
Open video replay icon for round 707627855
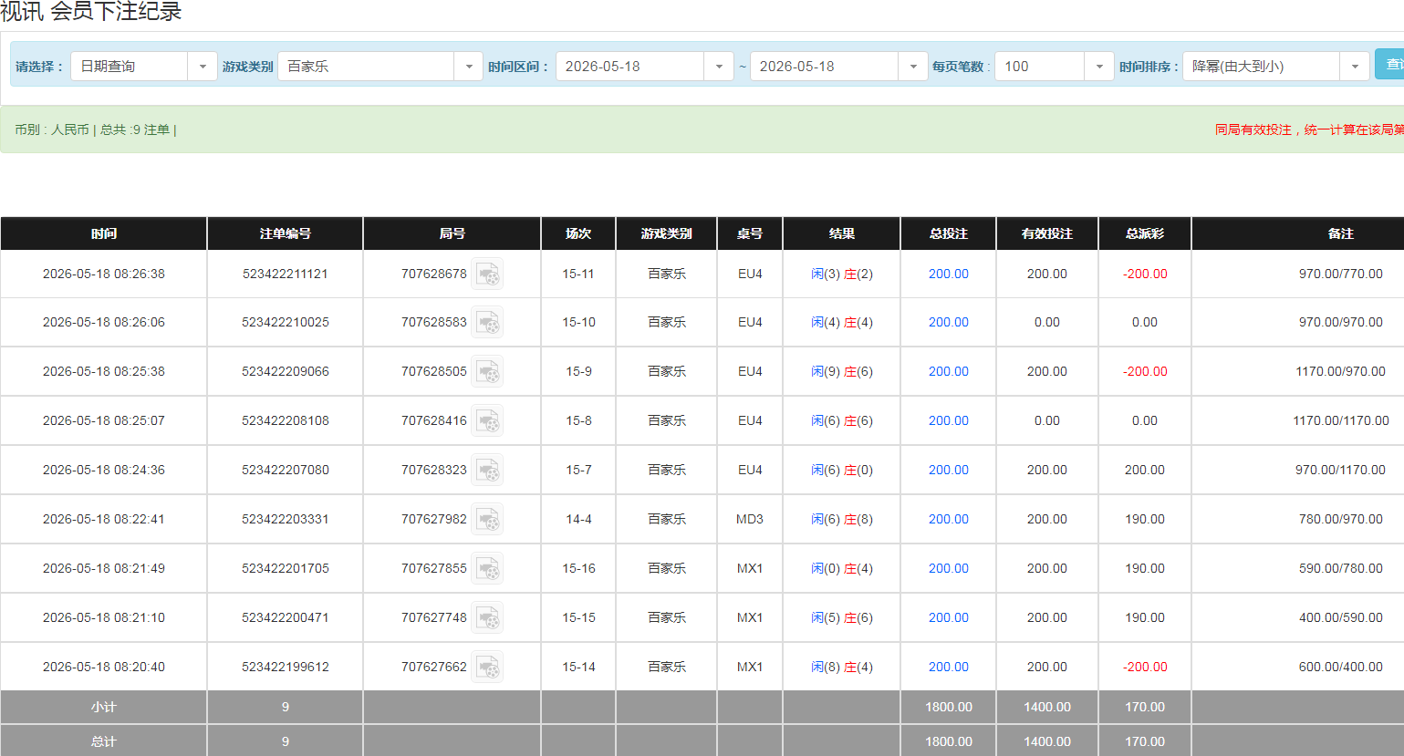click(x=487, y=568)
